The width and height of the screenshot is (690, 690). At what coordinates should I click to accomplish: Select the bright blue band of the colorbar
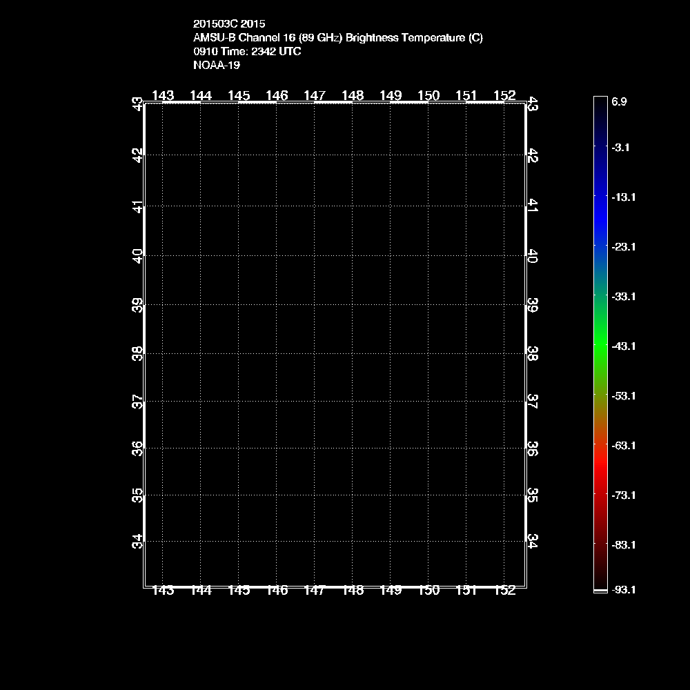pos(600,214)
